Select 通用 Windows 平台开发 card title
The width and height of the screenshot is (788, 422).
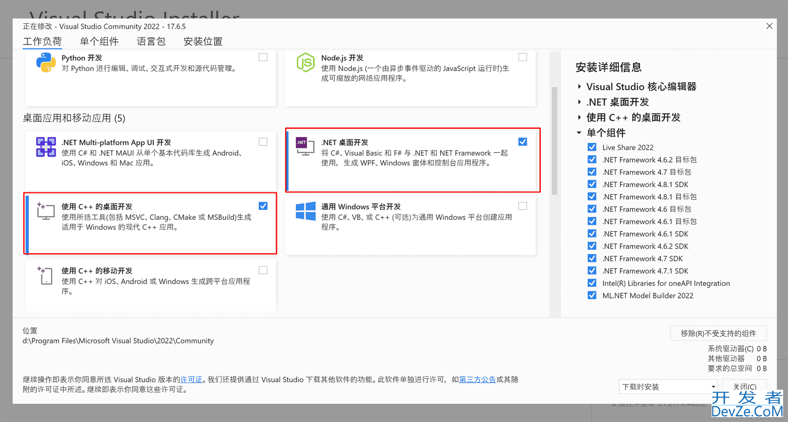click(361, 207)
